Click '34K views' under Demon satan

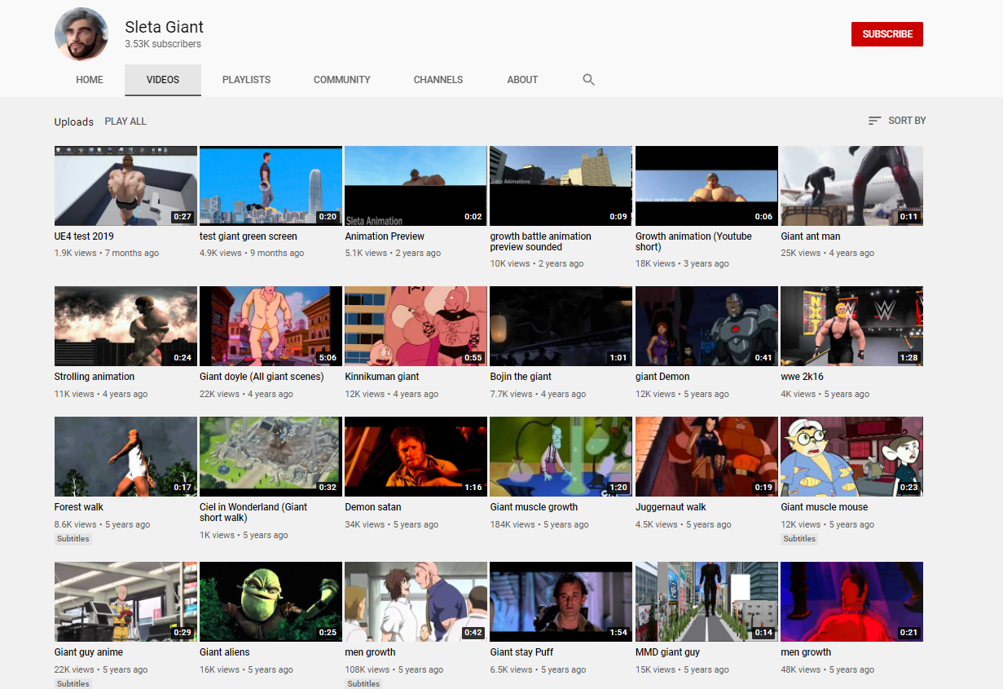tap(364, 524)
